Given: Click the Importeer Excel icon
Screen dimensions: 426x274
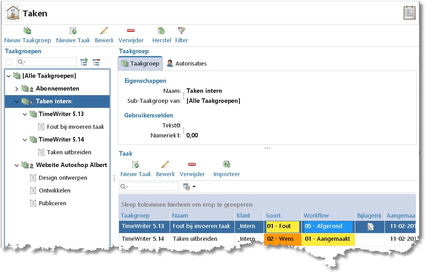Looking at the screenshot, I should coord(227,164).
